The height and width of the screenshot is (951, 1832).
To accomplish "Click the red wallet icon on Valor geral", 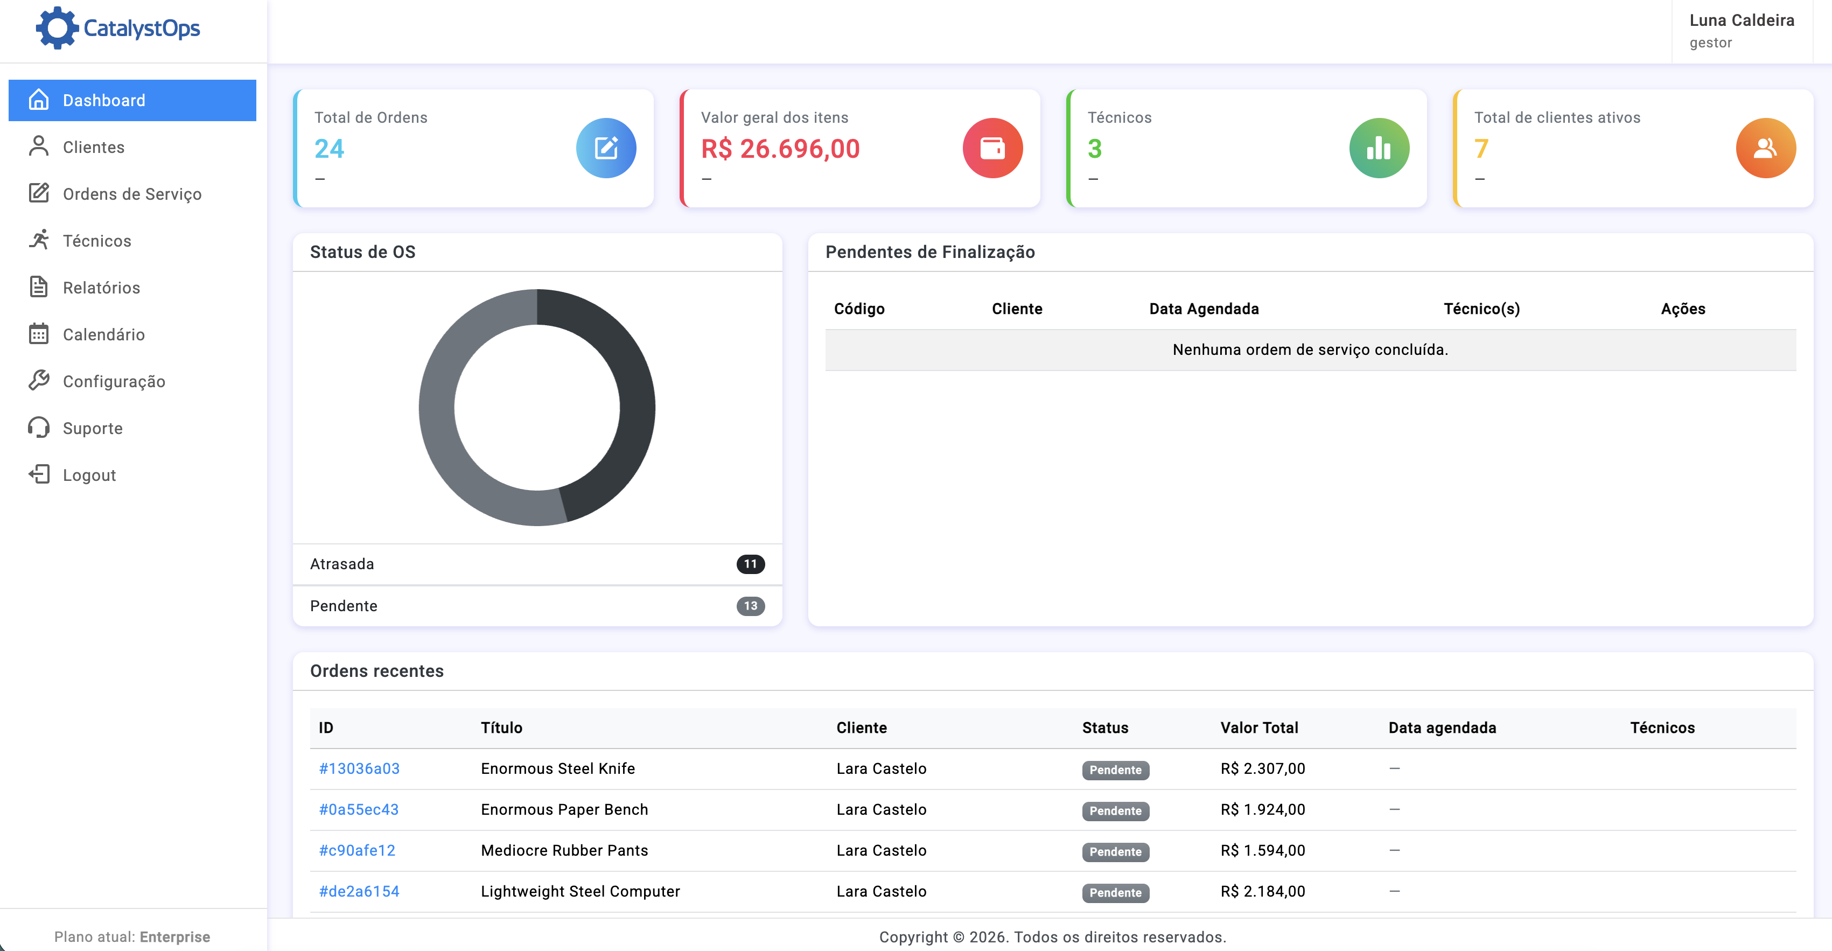I will click(992, 148).
